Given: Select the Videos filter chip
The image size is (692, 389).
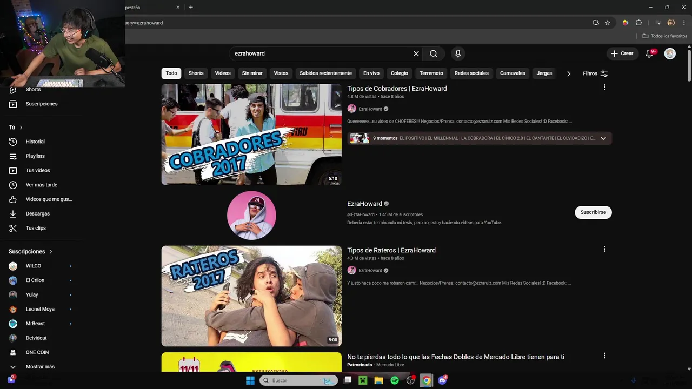Looking at the screenshot, I should [223, 73].
